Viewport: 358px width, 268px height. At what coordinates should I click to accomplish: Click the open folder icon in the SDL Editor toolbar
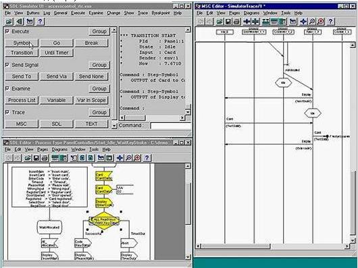(28, 158)
